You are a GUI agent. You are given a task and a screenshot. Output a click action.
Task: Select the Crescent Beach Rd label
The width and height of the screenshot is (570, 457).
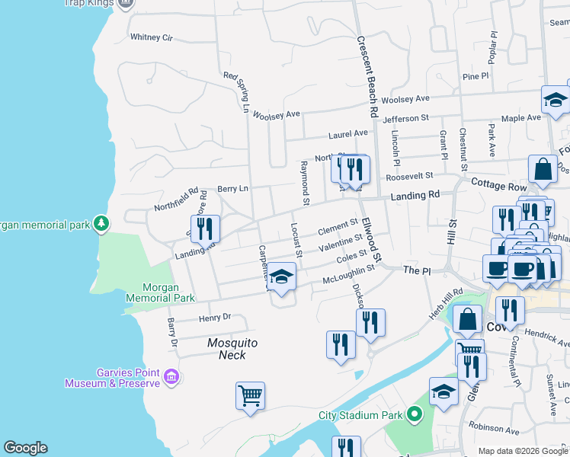tap(368, 76)
